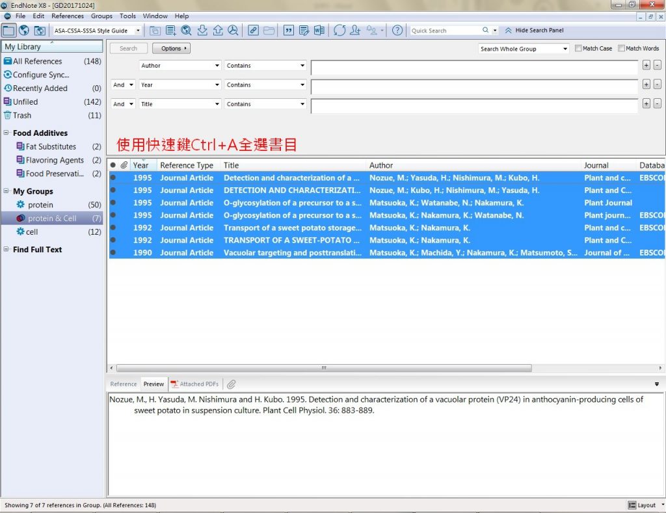Toggle read status dot of first Nozue row
The image size is (666, 513).
pyautogui.click(x=113, y=178)
